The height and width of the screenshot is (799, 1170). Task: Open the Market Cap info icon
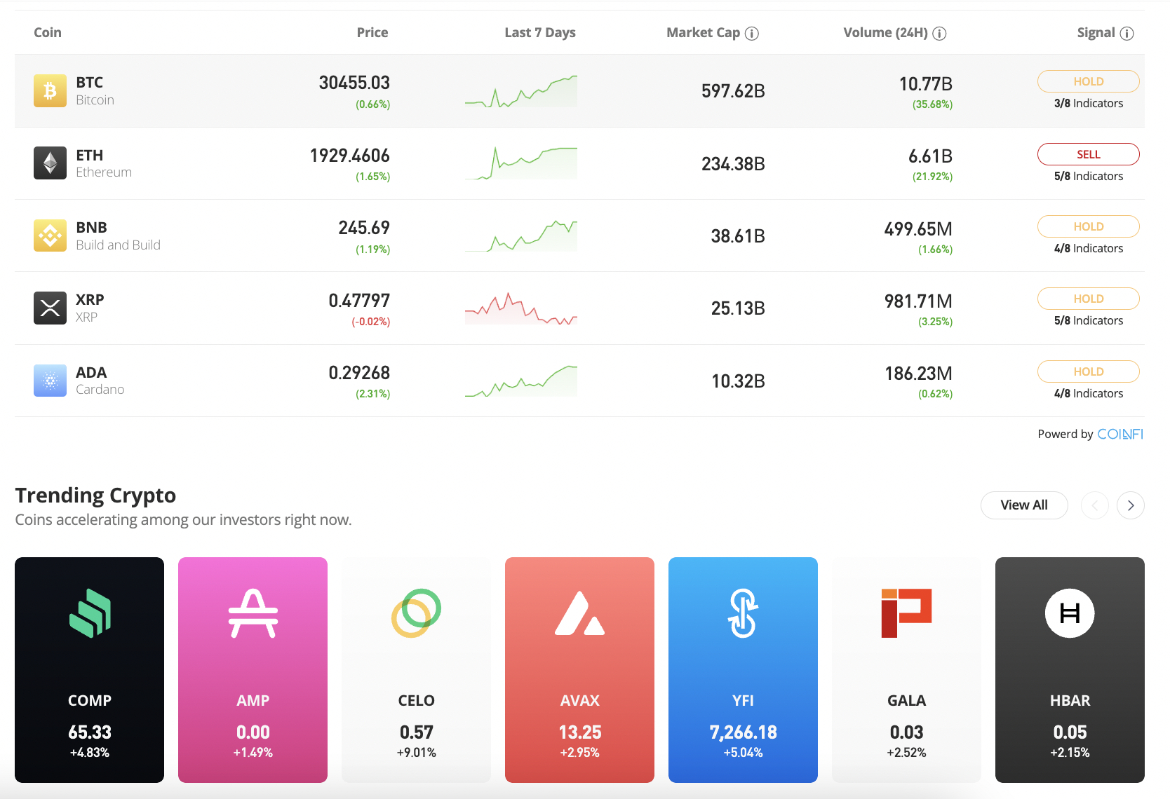(752, 33)
